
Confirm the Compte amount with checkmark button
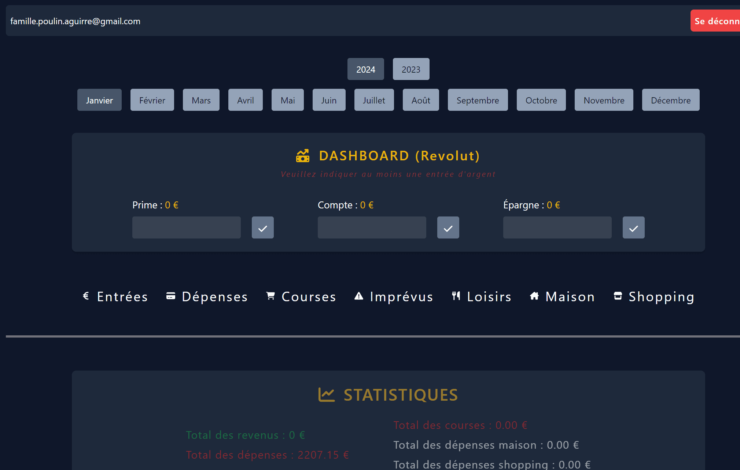[448, 227]
